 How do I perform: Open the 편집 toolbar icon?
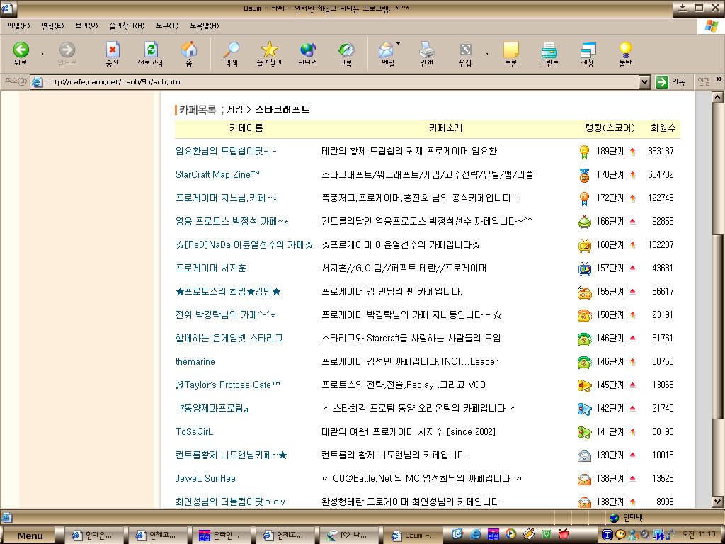[x=465, y=54]
